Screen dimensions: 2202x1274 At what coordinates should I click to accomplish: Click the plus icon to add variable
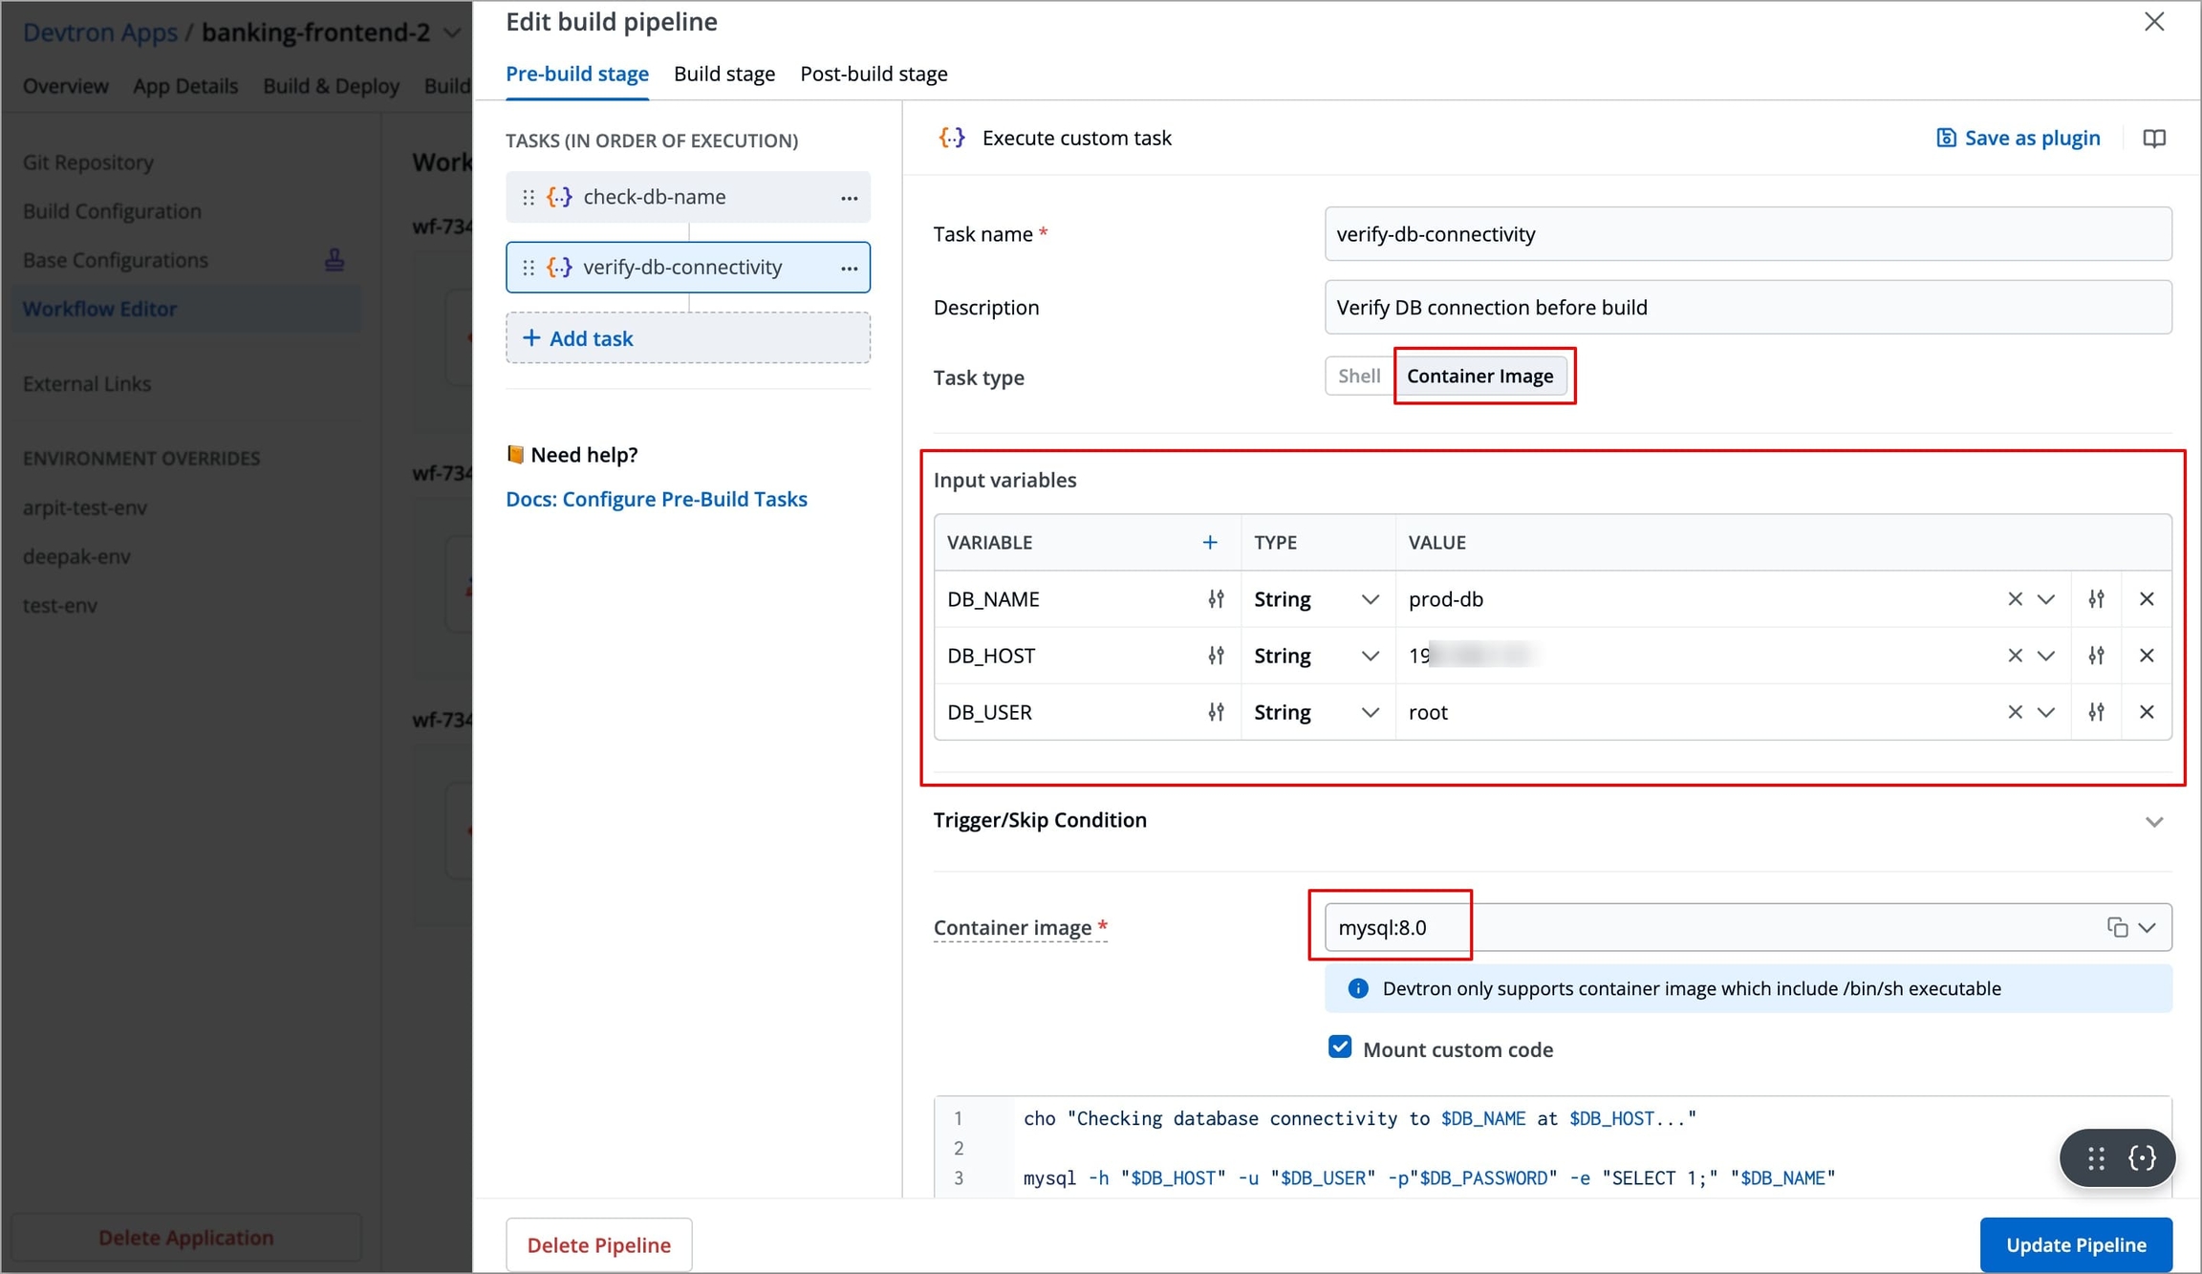(x=1209, y=543)
